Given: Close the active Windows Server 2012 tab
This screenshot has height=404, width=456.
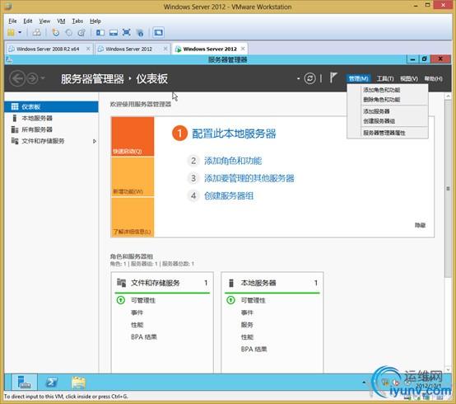Looking at the screenshot, I should [243, 49].
